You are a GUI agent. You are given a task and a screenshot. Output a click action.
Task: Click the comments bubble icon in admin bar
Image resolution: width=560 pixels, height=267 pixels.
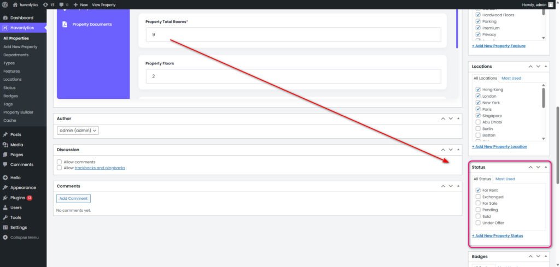(61, 4)
